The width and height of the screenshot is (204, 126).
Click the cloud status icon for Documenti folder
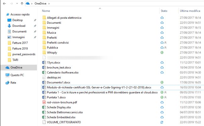162,23
